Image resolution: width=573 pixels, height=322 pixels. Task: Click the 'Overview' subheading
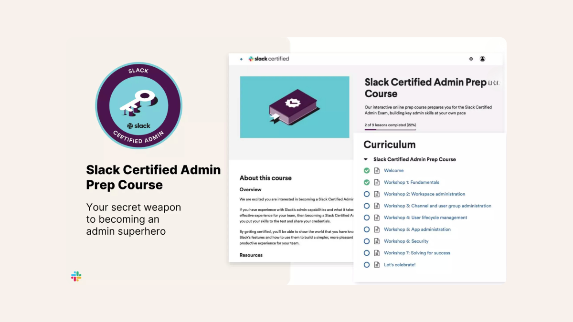pos(251,189)
